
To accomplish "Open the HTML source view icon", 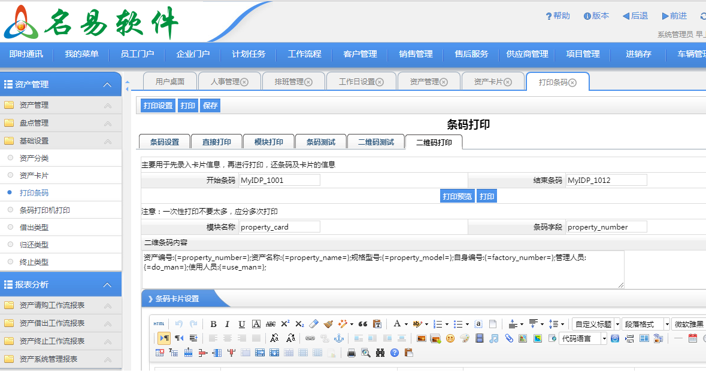I will point(158,323).
